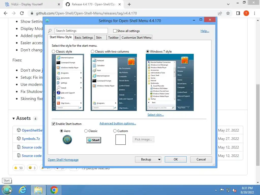Open Internet Explorer from the taskbar
This screenshot has height=195, width=260.
click(23, 190)
